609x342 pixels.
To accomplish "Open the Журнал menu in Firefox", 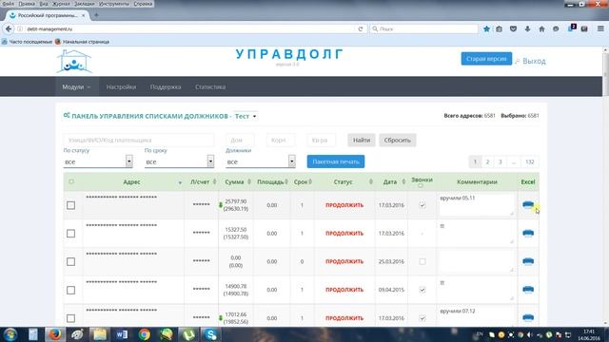I will pyautogui.click(x=61, y=4).
